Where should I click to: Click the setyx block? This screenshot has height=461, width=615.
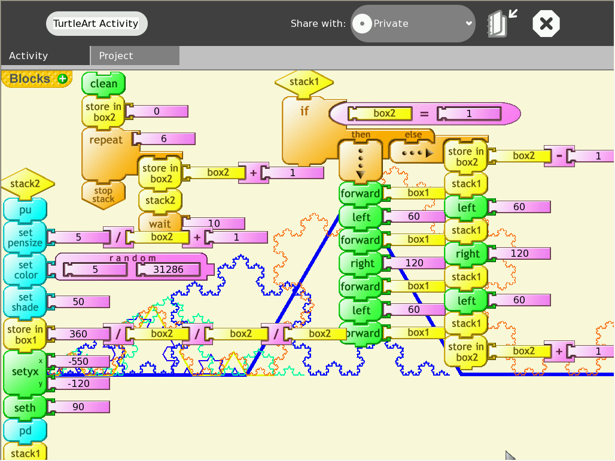point(25,372)
